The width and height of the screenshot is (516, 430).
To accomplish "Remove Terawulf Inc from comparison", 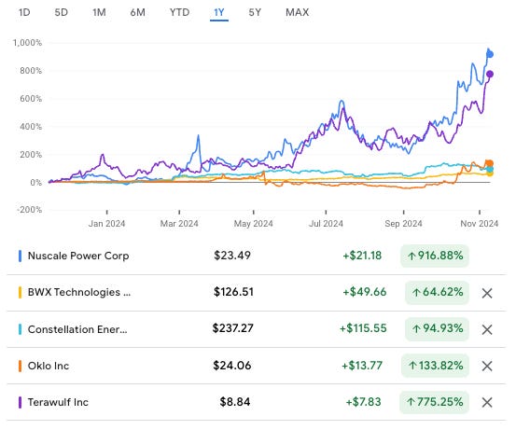I will tap(487, 402).
